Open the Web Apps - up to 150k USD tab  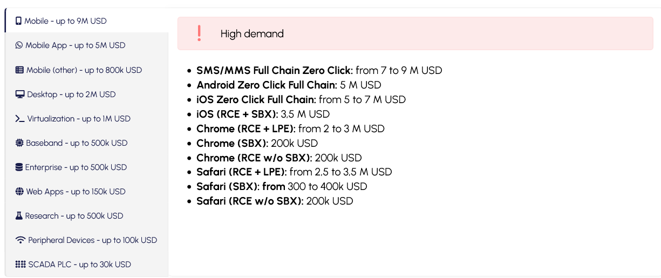[x=76, y=192]
